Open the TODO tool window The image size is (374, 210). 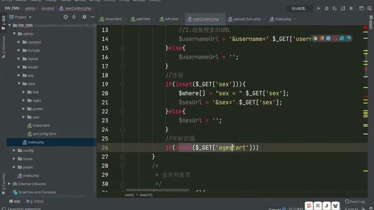coord(34,201)
